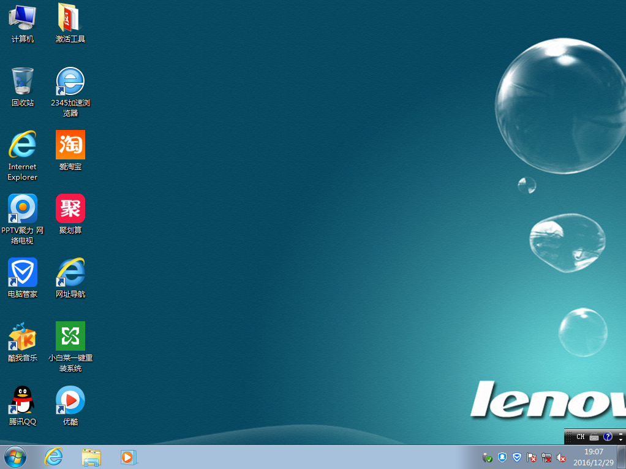Select the 小白菜一键重装系统 icon

[x=70, y=347]
